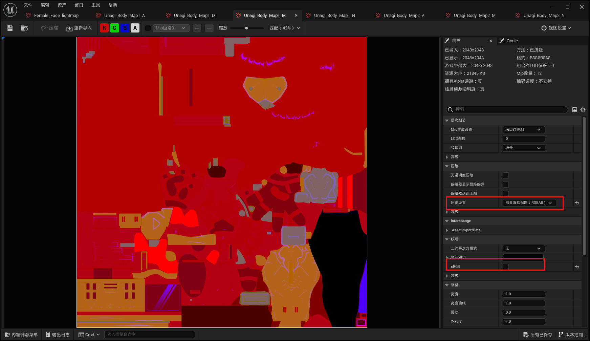Click the 缩放 zoom slider handle
This screenshot has width=590, height=341.
246,28
